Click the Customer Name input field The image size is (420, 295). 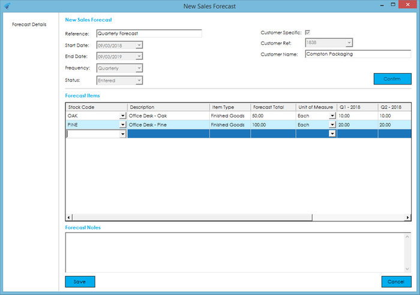358,54
